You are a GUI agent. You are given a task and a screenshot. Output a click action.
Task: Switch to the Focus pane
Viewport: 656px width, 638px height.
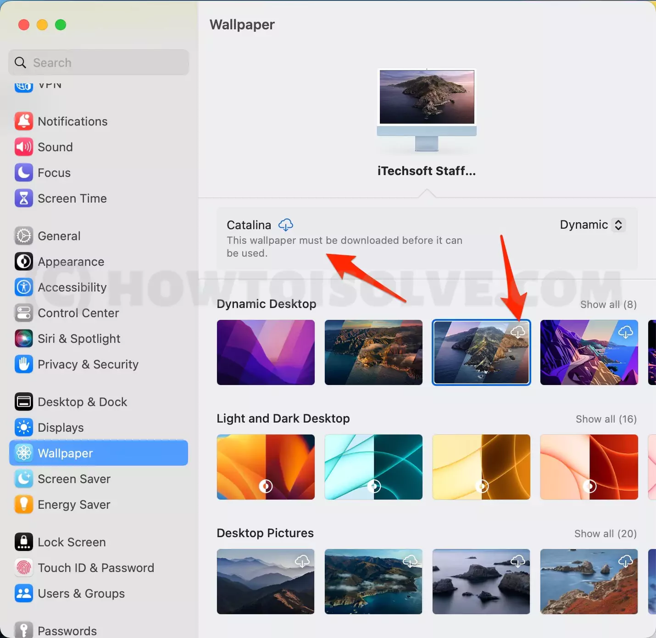click(99, 173)
